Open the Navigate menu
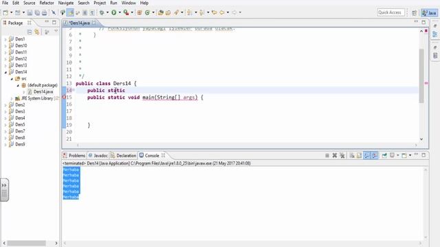Image resolution: width=440 pixels, height=247 pixels. [x=66, y=3]
